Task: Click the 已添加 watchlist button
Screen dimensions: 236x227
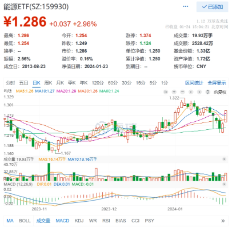Action: pos(212,7)
